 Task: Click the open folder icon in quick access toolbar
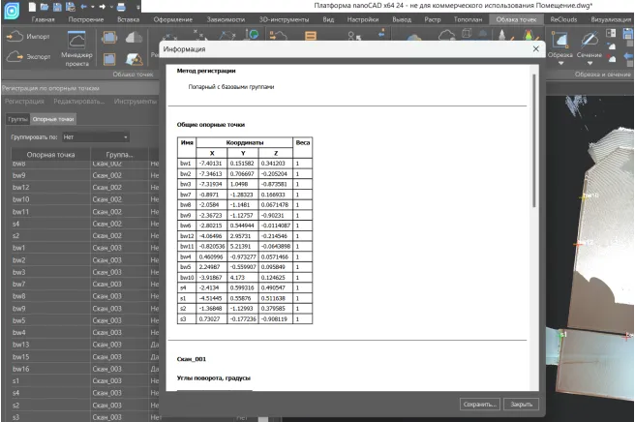point(46,6)
